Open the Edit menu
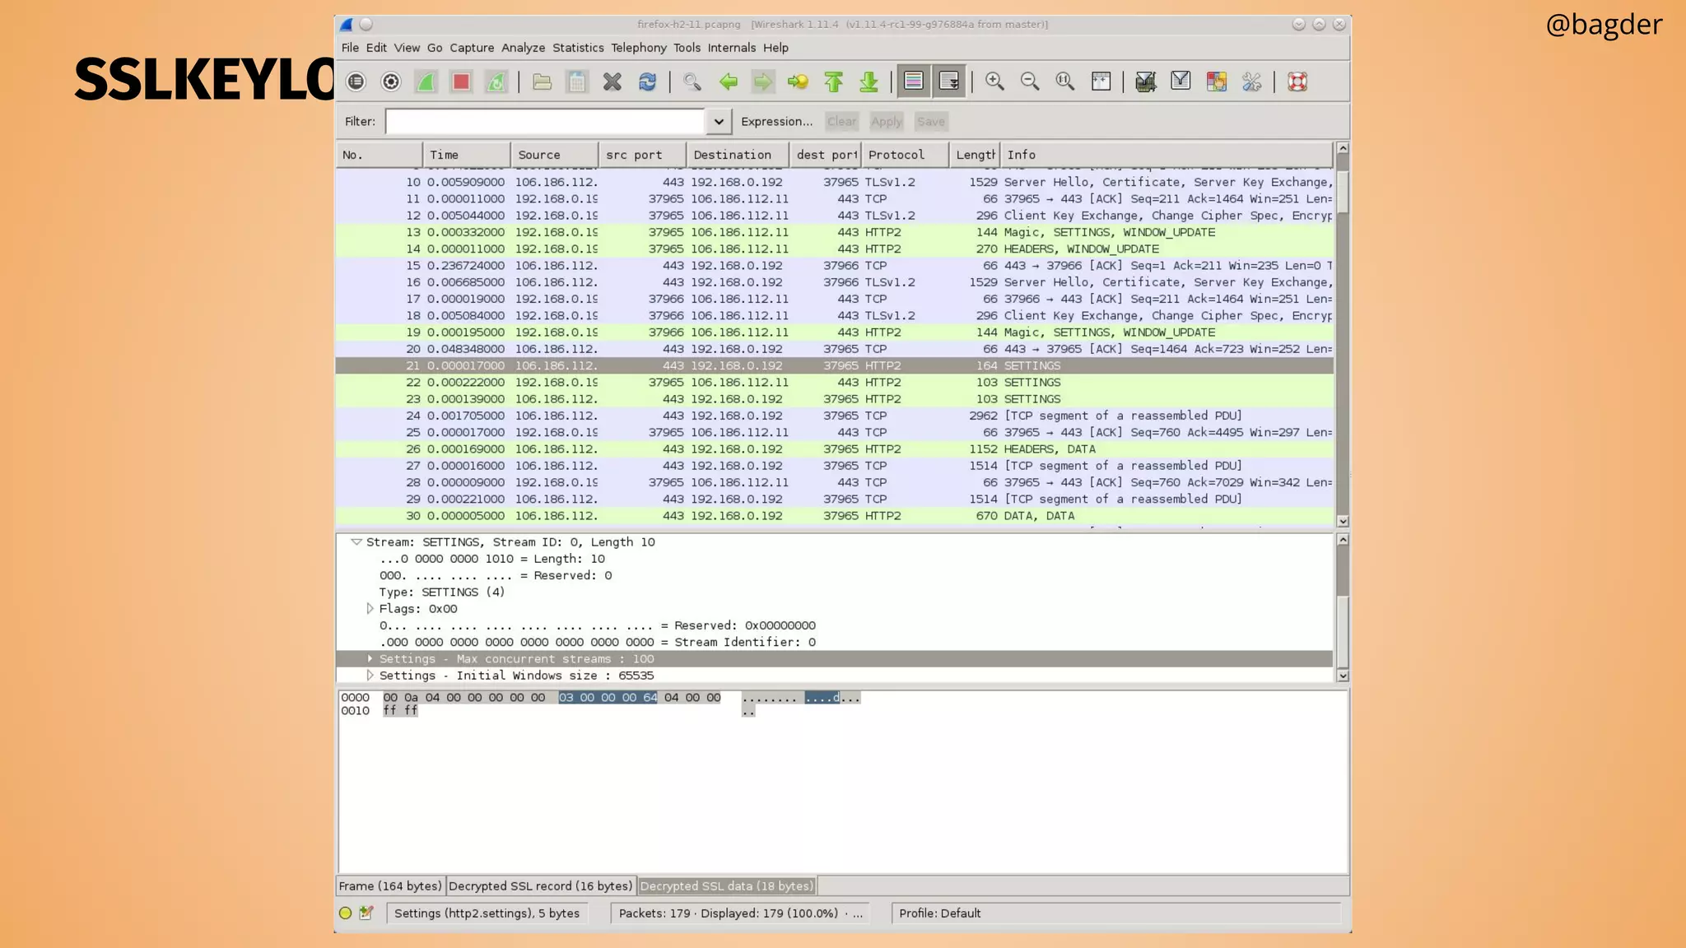This screenshot has width=1686, height=948. [x=376, y=48]
